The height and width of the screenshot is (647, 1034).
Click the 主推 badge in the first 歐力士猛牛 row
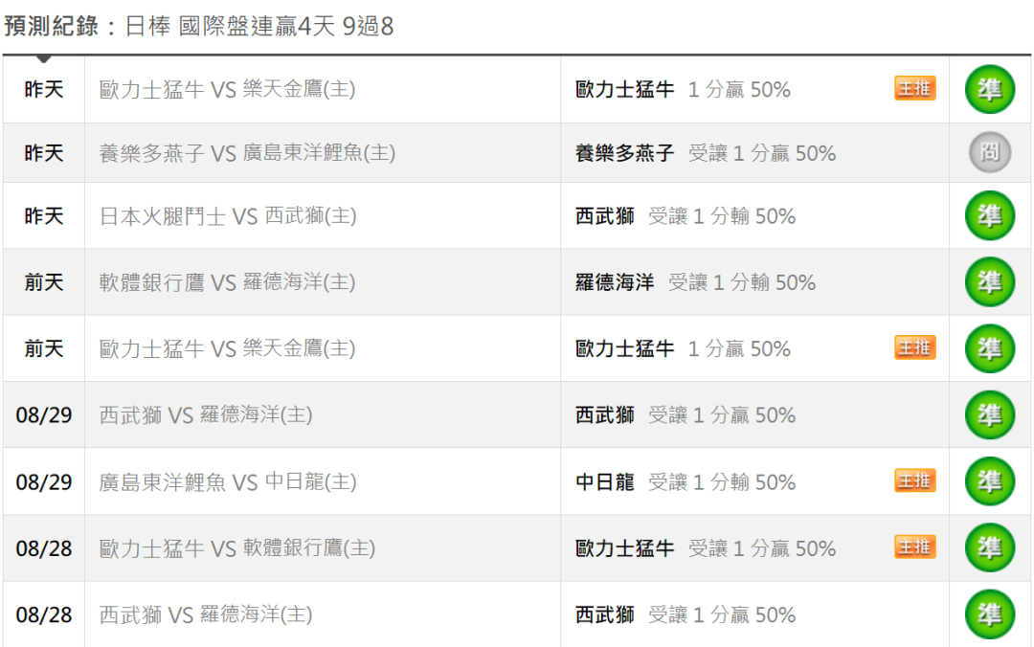(914, 88)
